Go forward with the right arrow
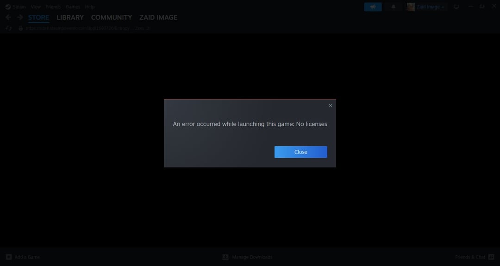The height and width of the screenshot is (266, 500). (x=20, y=18)
